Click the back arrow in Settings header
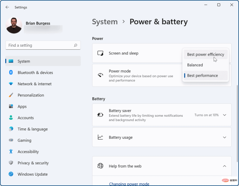Viewport: 239px width, 186px height. click(x=7, y=7)
